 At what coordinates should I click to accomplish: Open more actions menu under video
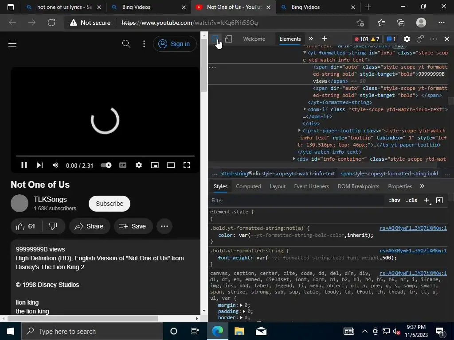tap(164, 226)
